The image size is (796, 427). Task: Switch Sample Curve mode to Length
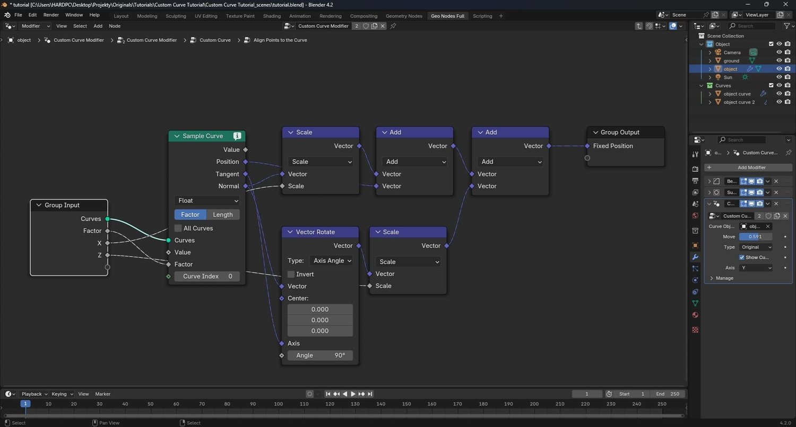coord(222,214)
